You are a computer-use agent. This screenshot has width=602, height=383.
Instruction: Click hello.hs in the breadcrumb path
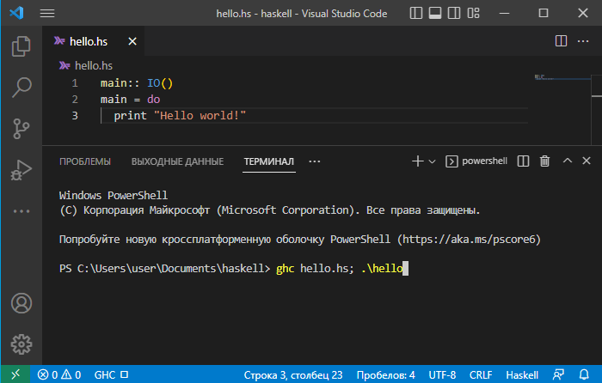point(93,66)
